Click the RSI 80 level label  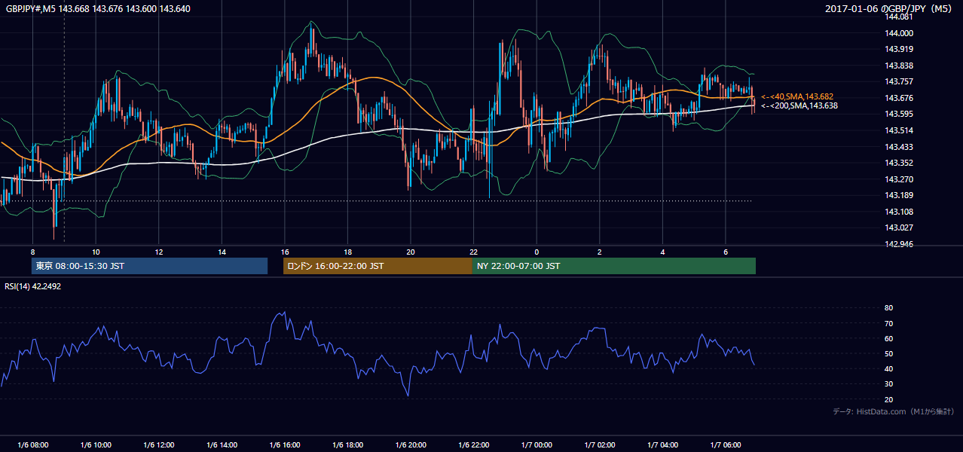pyautogui.click(x=888, y=308)
